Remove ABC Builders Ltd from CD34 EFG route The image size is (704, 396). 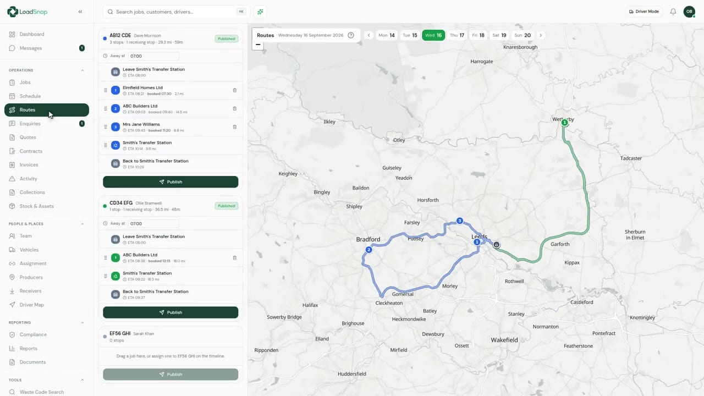coord(234,257)
